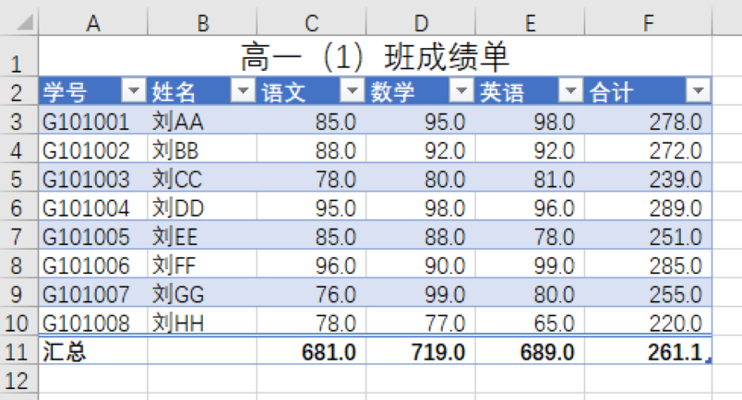Select row 3 header
This screenshot has width=742, height=400.
click(x=19, y=120)
